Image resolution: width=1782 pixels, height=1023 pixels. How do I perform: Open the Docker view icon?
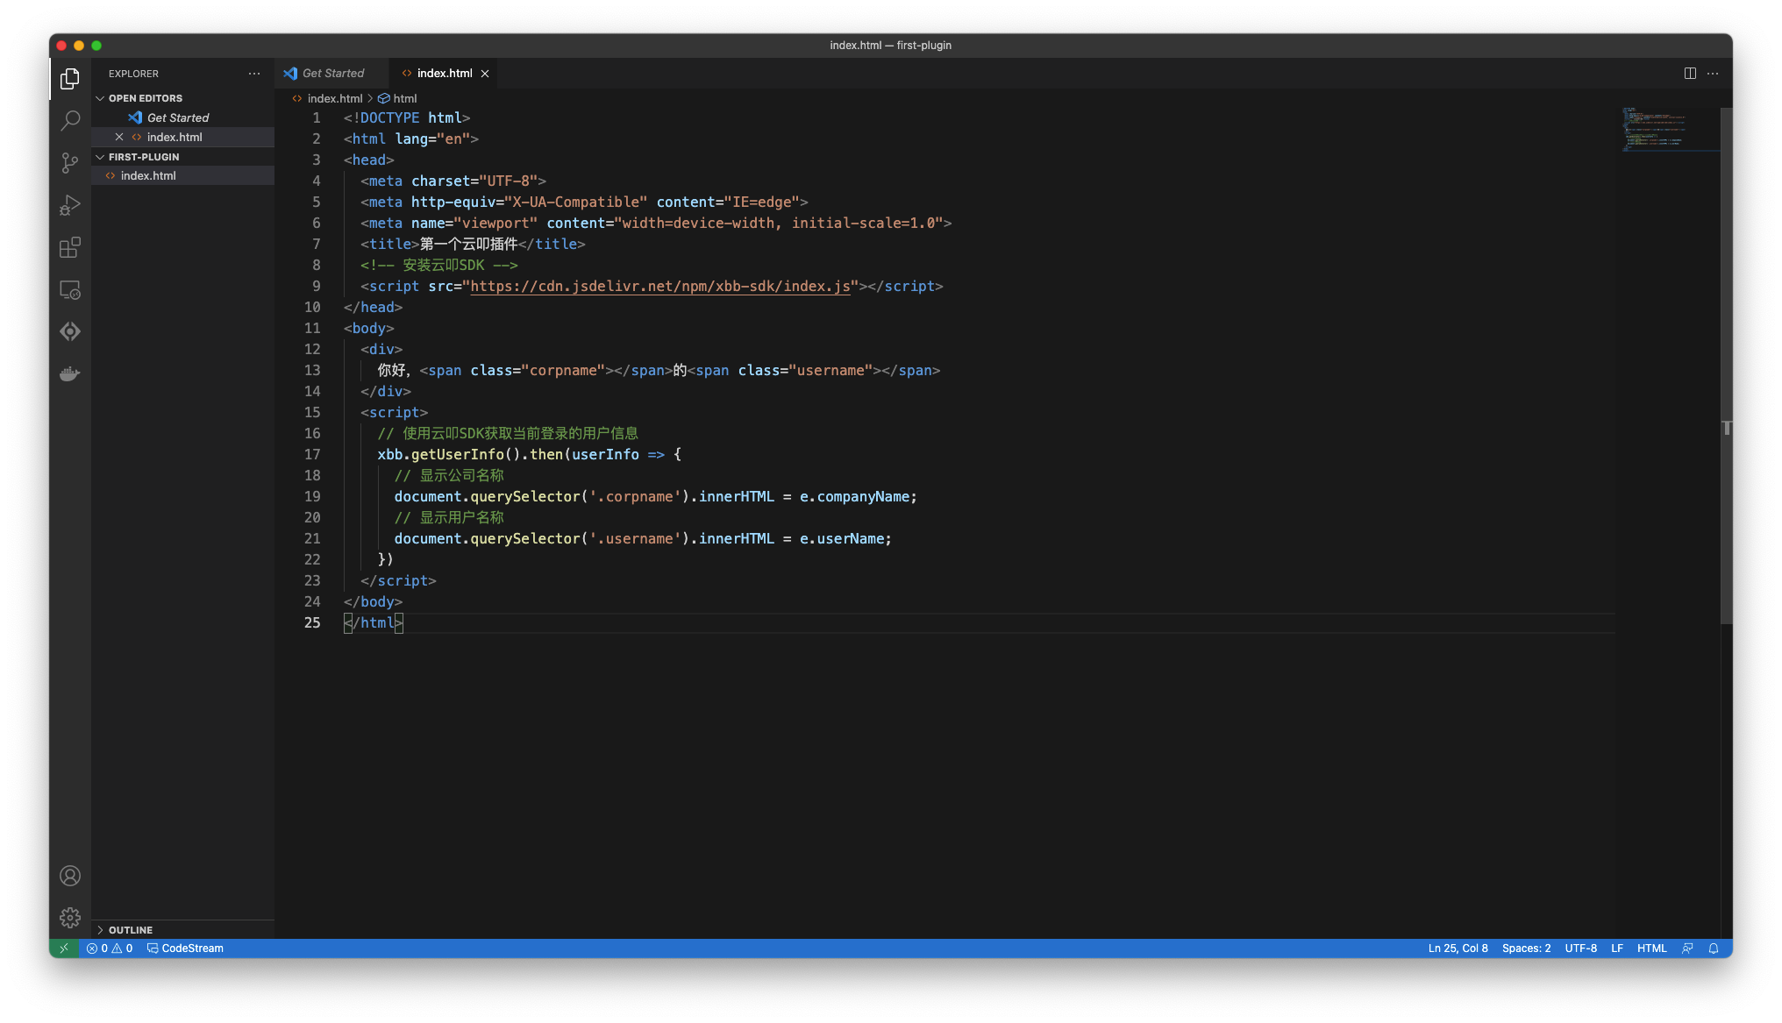tap(70, 374)
